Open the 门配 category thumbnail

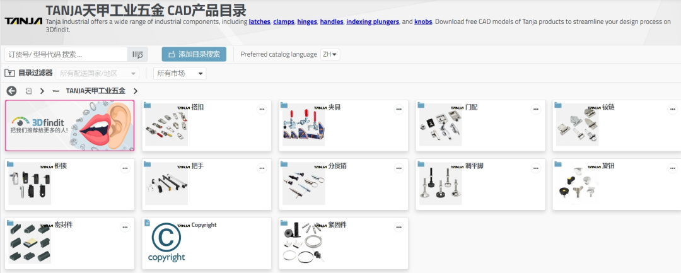[x=440, y=125]
